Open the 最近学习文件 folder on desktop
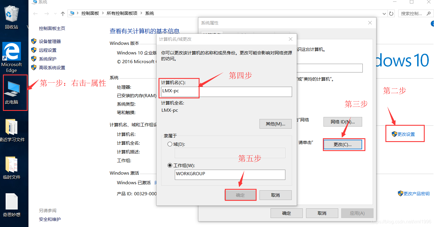This screenshot has height=227, width=434. [12, 130]
